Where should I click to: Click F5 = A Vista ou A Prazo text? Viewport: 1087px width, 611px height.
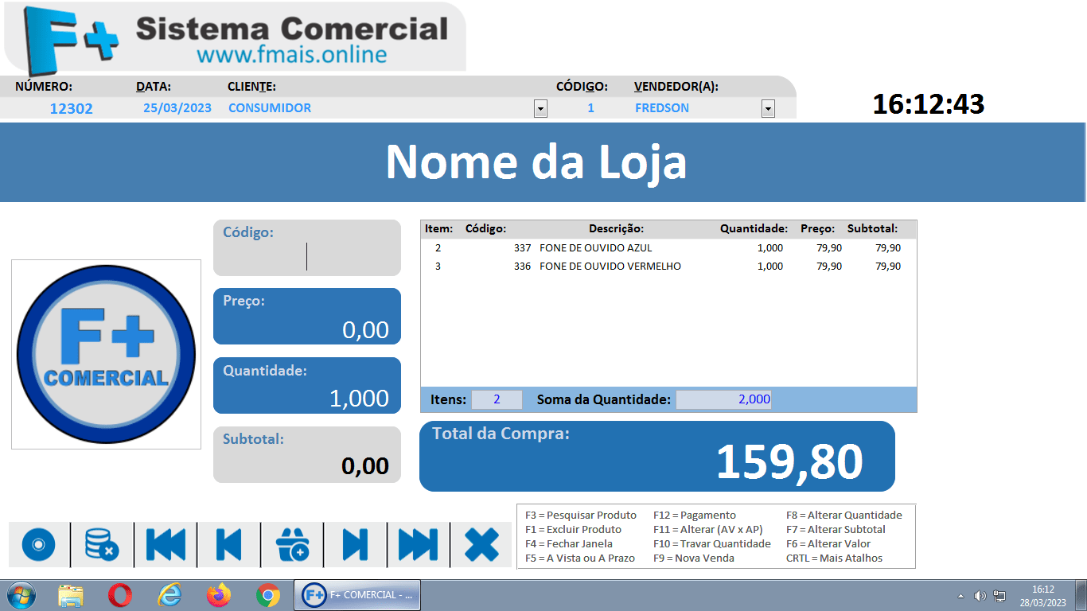coord(580,558)
